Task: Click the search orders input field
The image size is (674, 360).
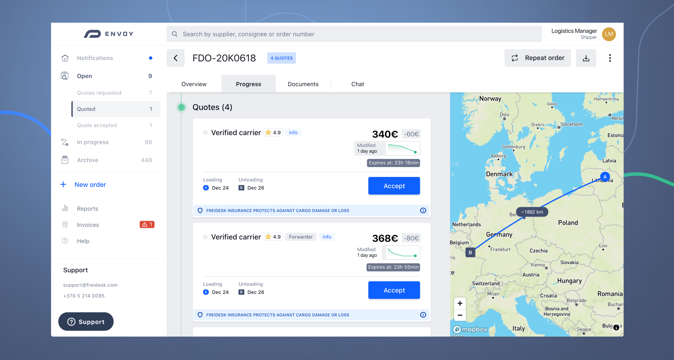Action: 354,34
